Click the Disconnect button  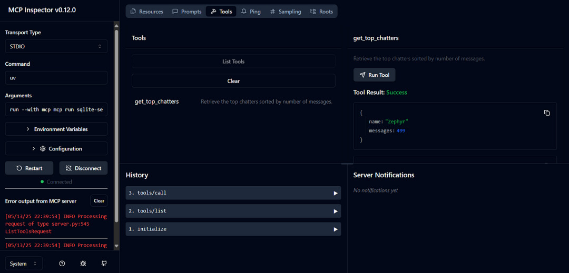coord(83,168)
